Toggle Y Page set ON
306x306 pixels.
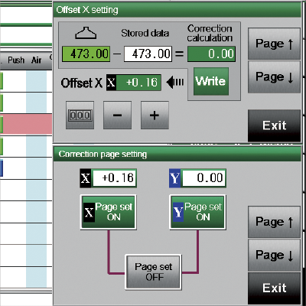click(197, 212)
